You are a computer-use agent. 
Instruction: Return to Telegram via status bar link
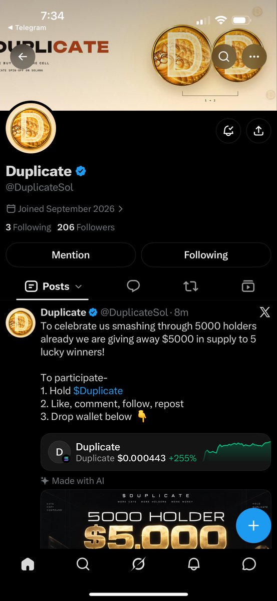(27, 28)
